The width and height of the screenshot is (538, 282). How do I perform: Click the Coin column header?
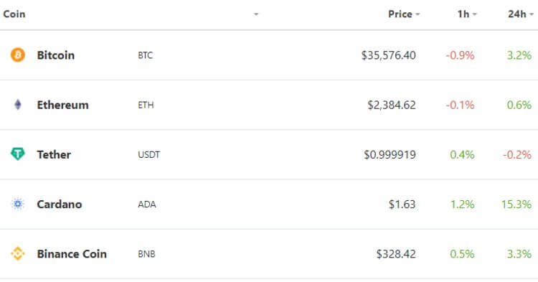click(14, 14)
